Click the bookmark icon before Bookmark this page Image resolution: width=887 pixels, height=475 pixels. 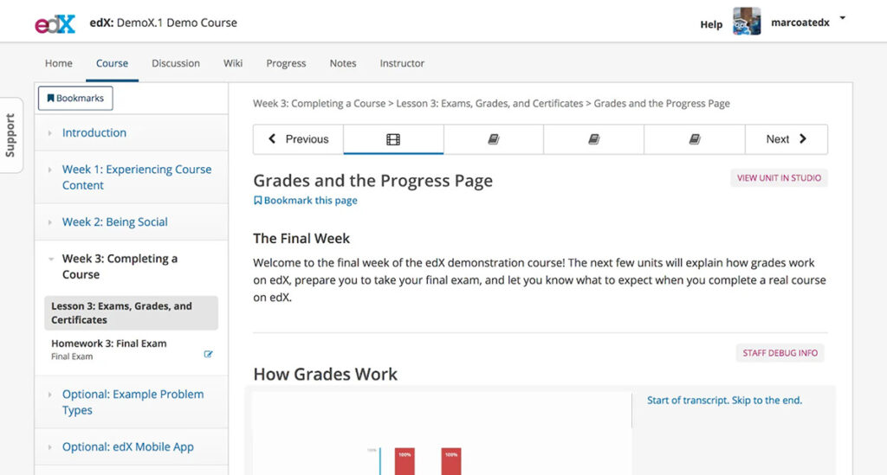click(257, 201)
